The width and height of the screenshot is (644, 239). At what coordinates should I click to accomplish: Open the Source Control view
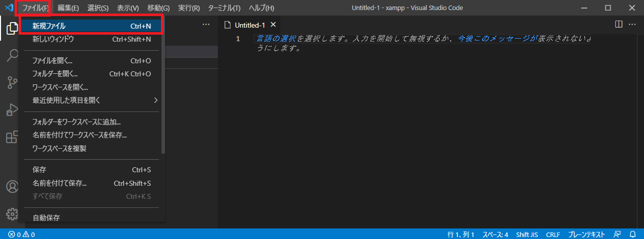coord(12,83)
